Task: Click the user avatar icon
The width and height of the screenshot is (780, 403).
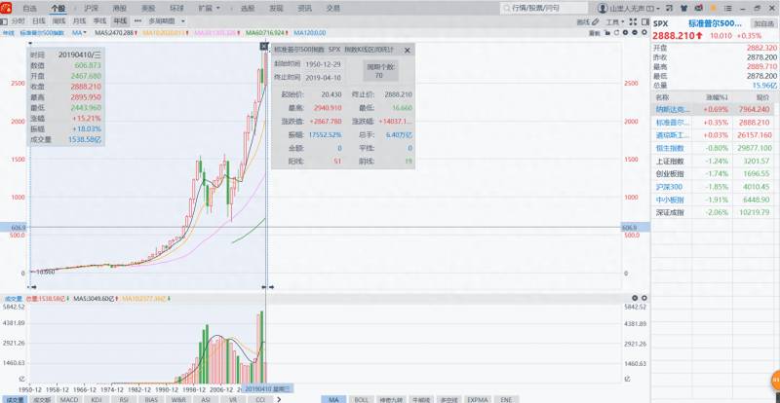Action: [603, 9]
